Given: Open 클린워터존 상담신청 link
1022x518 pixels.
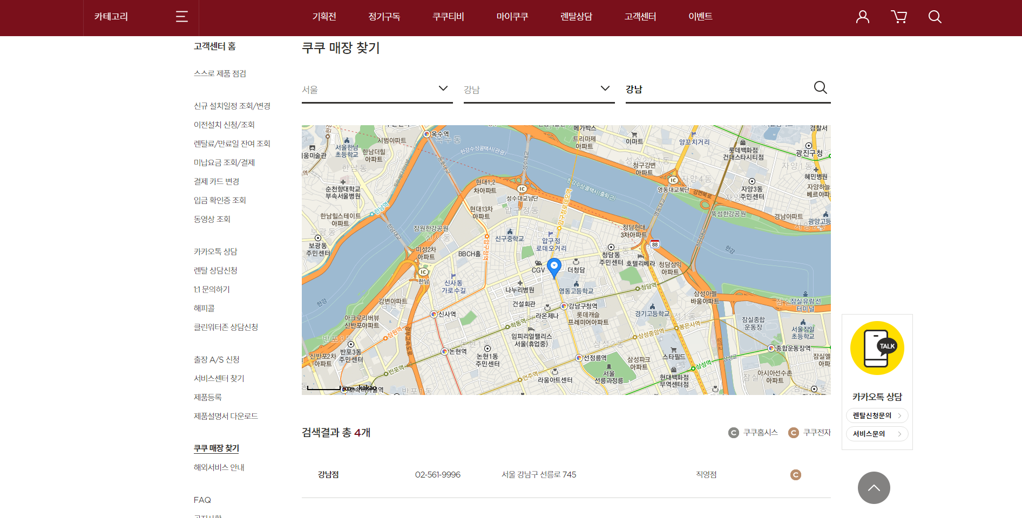Looking at the screenshot, I should (x=226, y=327).
